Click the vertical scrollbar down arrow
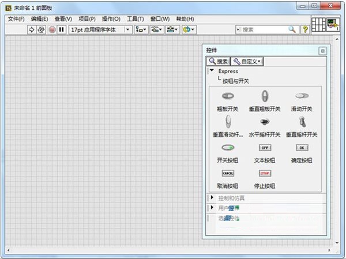Viewport: 346px width, 259px height. pyautogui.click(x=337, y=243)
